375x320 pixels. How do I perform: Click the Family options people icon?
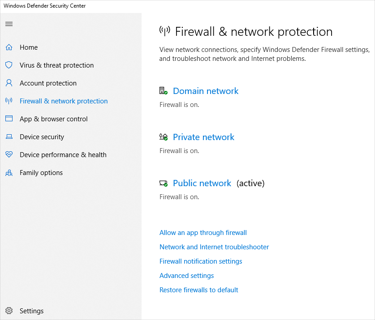[9, 173]
